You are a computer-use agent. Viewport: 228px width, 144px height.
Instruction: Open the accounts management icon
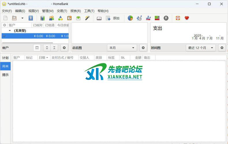[x=43, y=18]
